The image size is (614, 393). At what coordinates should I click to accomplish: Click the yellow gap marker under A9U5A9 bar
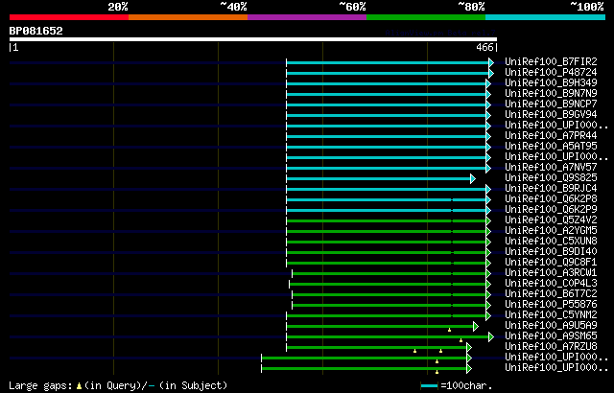point(450,330)
